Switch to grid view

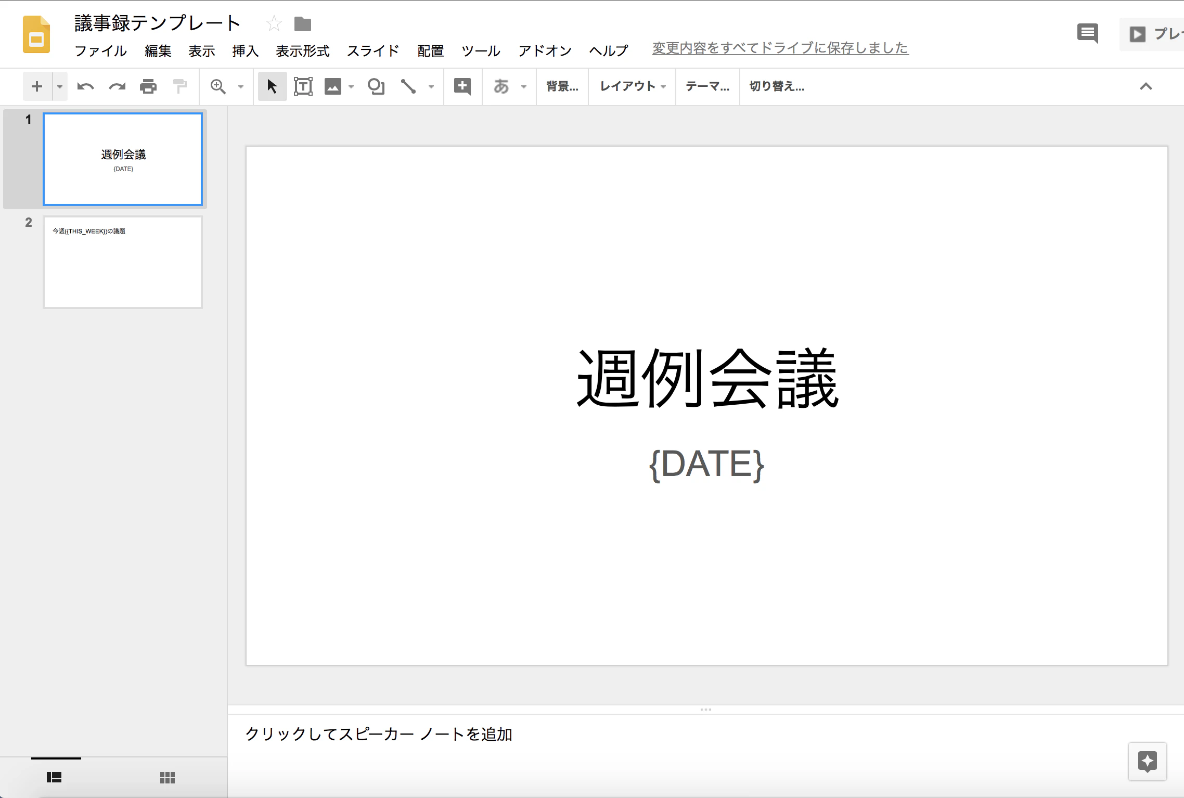[x=168, y=777]
